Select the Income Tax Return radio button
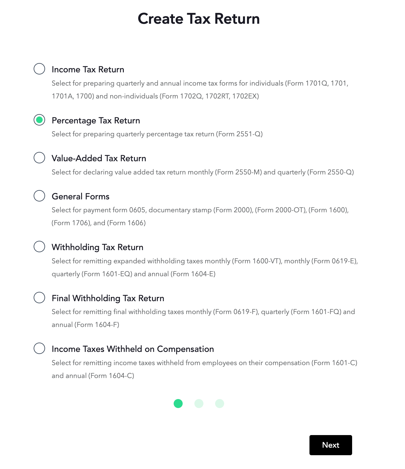405x469 pixels. click(39, 69)
